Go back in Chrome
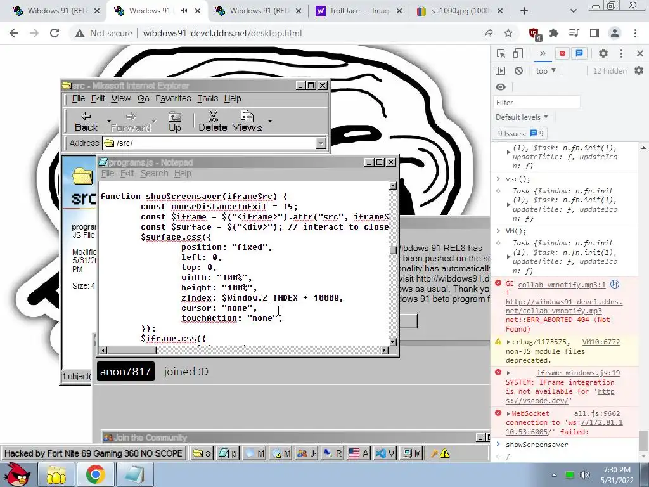Image resolution: width=649 pixels, height=487 pixels. pyautogui.click(x=14, y=33)
